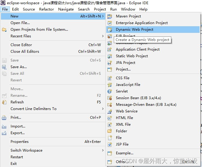
Task: Click the Example... wizard icon
Action: point(110,153)
